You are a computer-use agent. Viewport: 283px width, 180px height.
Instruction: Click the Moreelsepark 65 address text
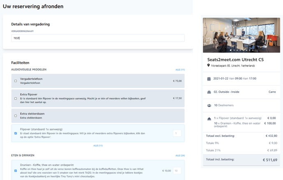pyautogui.click(x=233, y=66)
